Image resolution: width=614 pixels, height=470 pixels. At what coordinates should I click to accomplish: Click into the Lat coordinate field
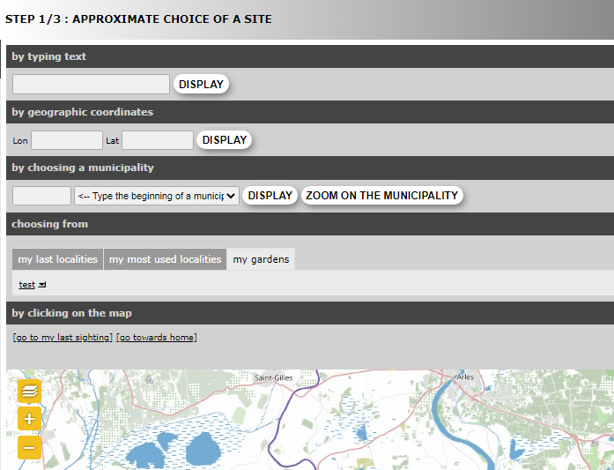[158, 140]
